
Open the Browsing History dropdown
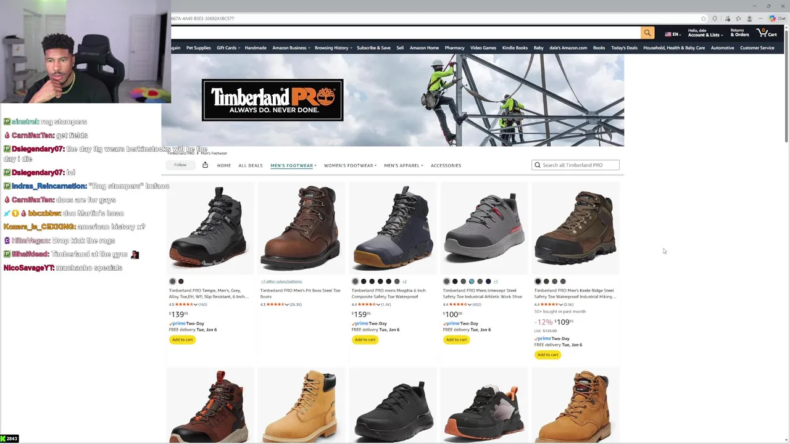(333, 47)
